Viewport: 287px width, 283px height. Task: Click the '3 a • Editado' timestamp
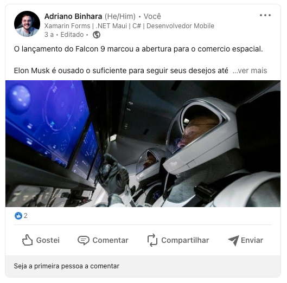64,35
